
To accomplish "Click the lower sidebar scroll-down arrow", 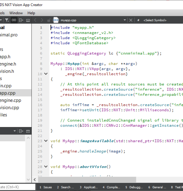I will pyautogui.click(x=28, y=180).
